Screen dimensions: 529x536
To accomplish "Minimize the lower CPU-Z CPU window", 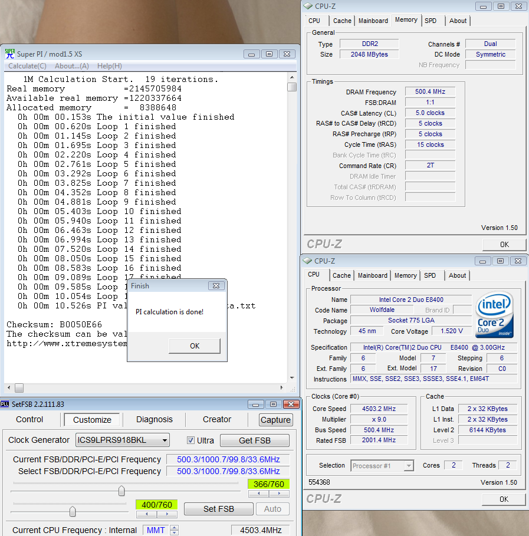I will pyautogui.click(x=482, y=261).
